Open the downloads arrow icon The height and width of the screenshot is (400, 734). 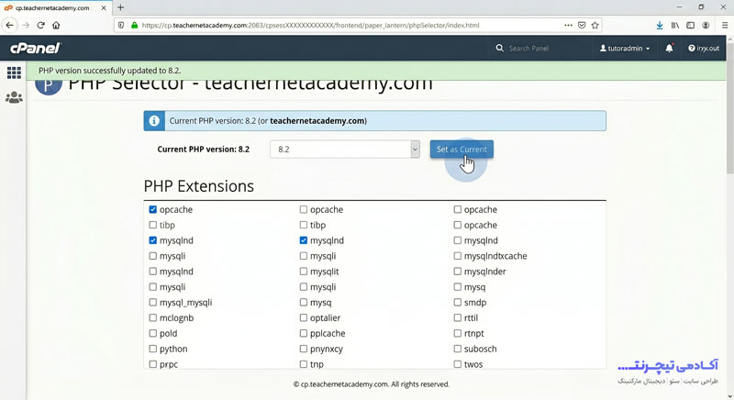[660, 26]
